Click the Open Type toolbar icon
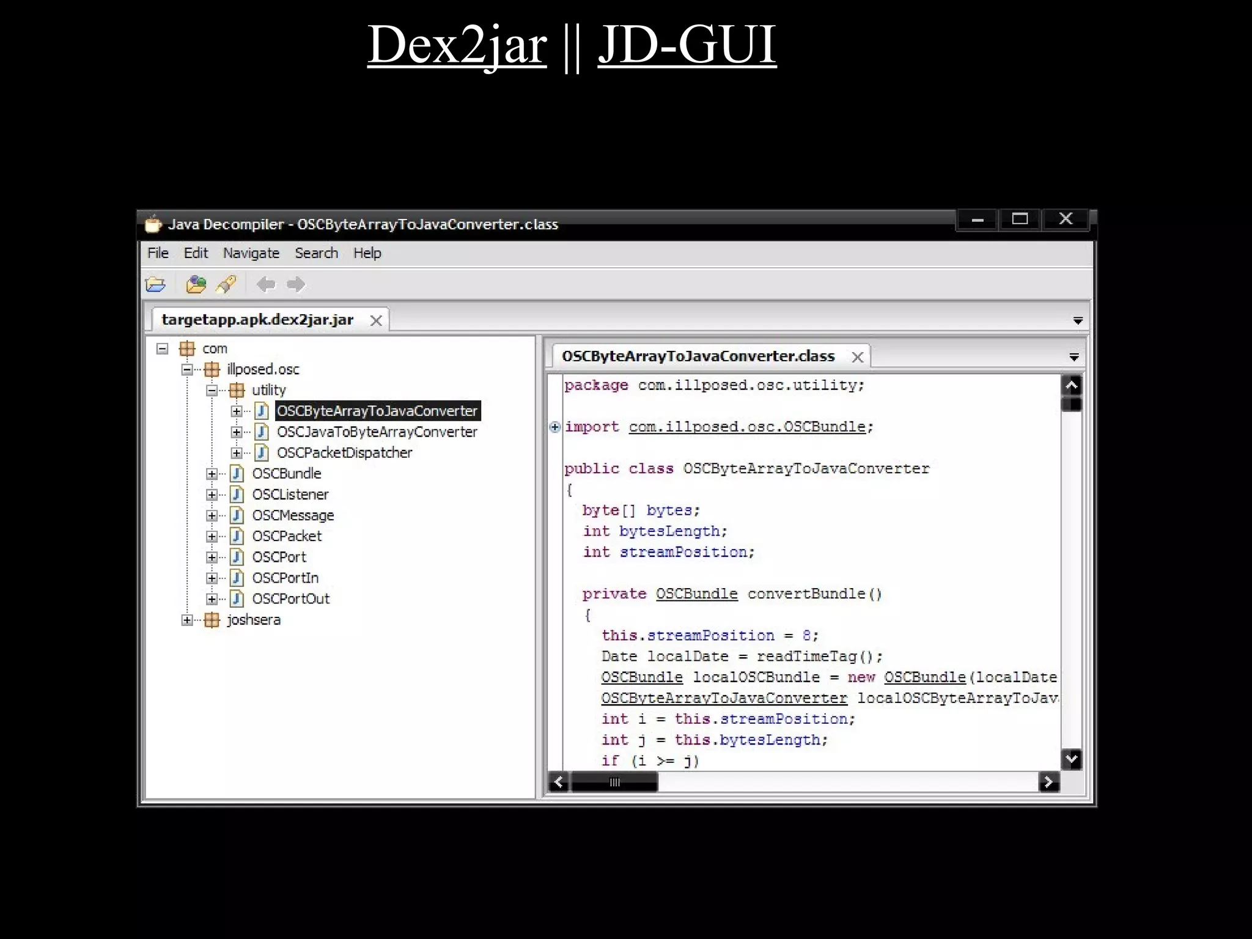The width and height of the screenshot is (1252, 939). pos(196,284)
